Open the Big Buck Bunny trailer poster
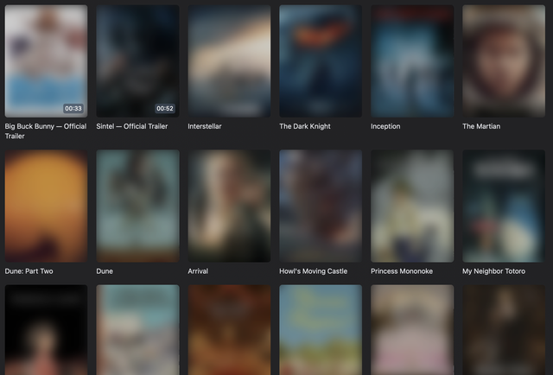The height and width of the screenshot is (375, 553). [46, 61]
